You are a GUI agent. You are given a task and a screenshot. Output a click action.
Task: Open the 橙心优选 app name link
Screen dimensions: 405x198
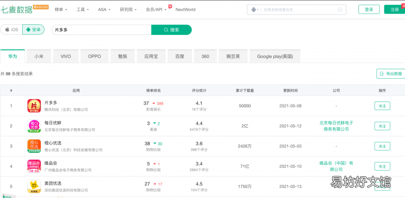pos(53,143)
